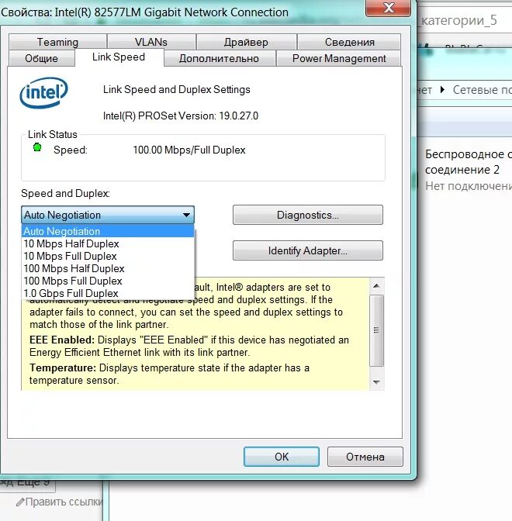
Task: Click the pencil icon beside Править ссылки
Action: coord(20,502)
